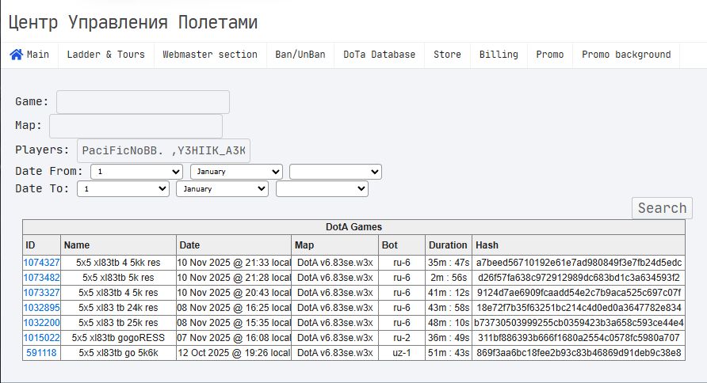
Task: Click the Search button
Action: click(662, 208)
